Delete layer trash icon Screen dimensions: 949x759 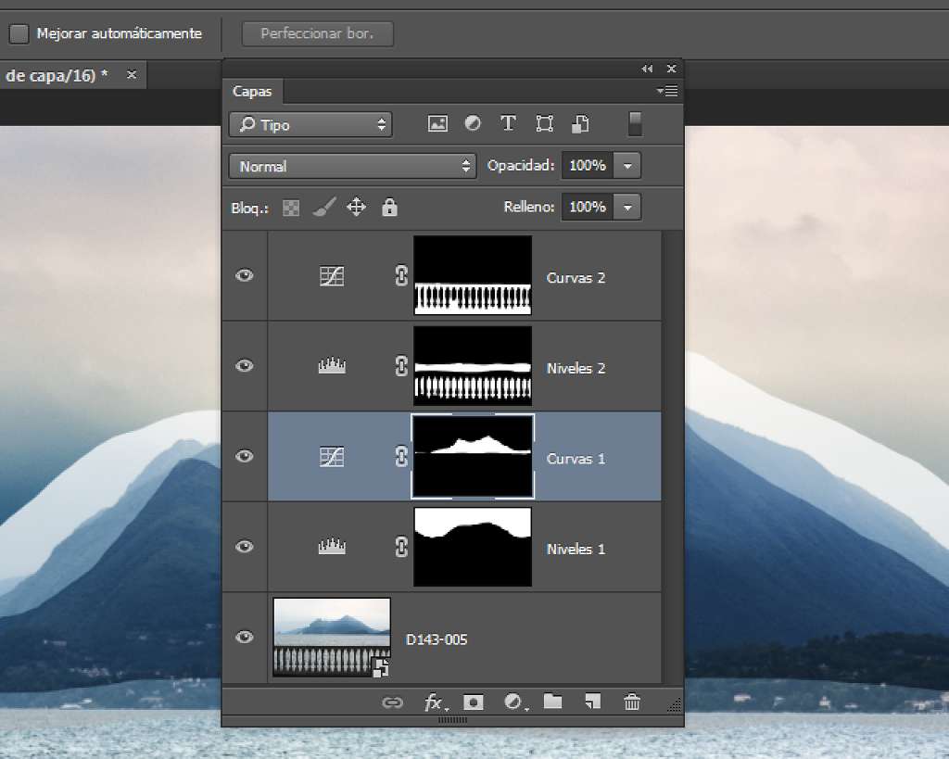coord(632,702)
